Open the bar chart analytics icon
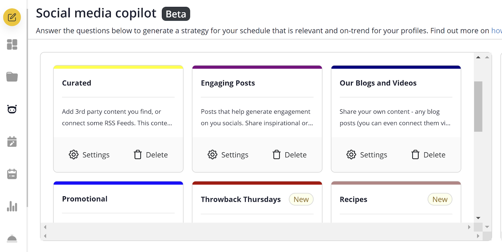The height and width of the screenshot is (252, 502). point(12,206)
